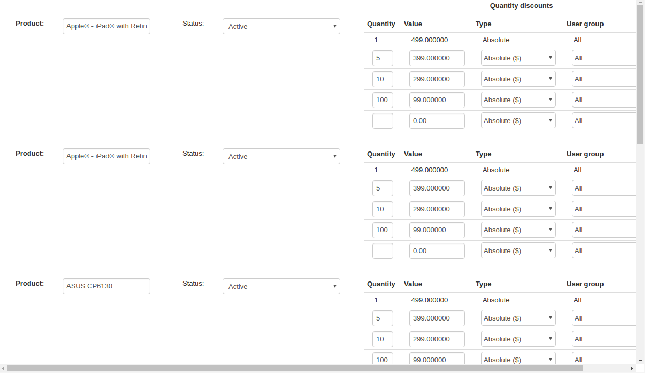Click quantity 10 field in the topmost iPad block

(x=383, y=79)
